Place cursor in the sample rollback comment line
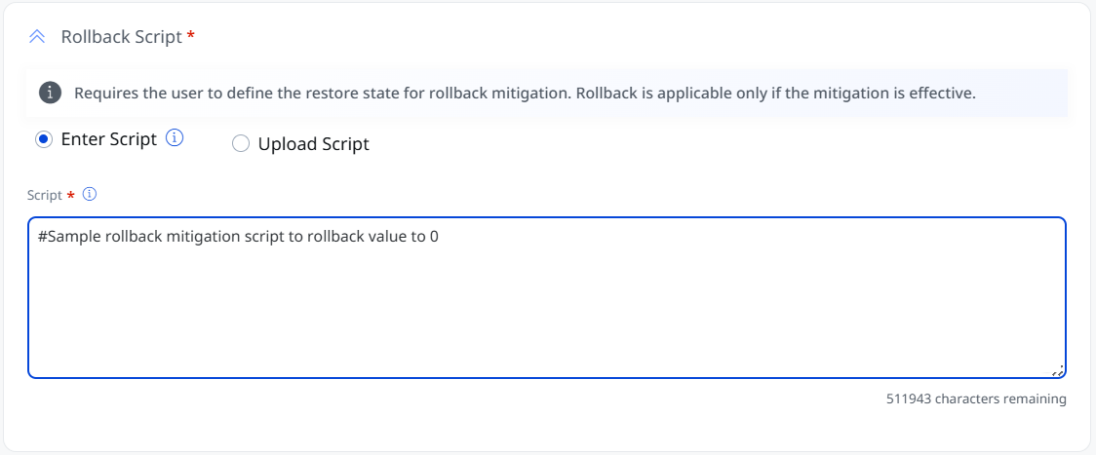 pyautogui.click(x=238, y=237)
